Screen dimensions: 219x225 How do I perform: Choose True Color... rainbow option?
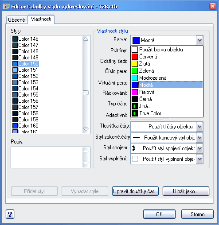(167, 113)
